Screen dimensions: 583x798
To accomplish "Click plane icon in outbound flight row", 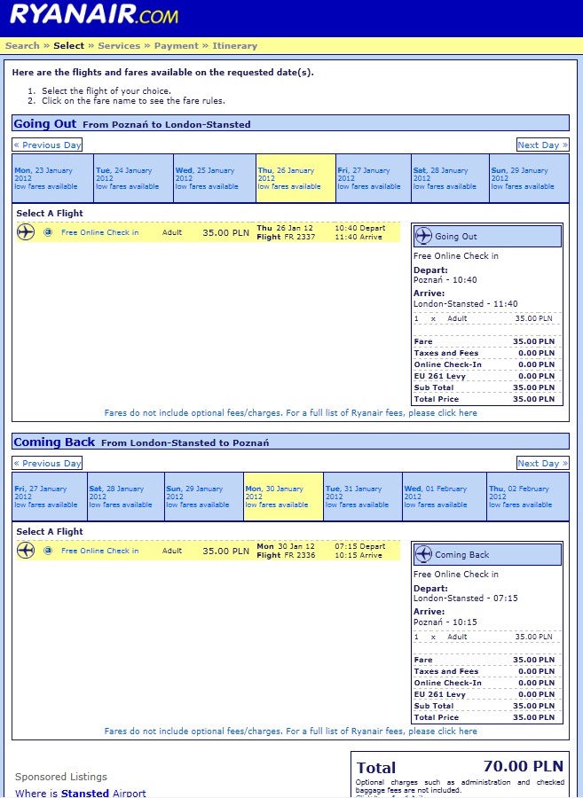I will [x=26, y=232].
